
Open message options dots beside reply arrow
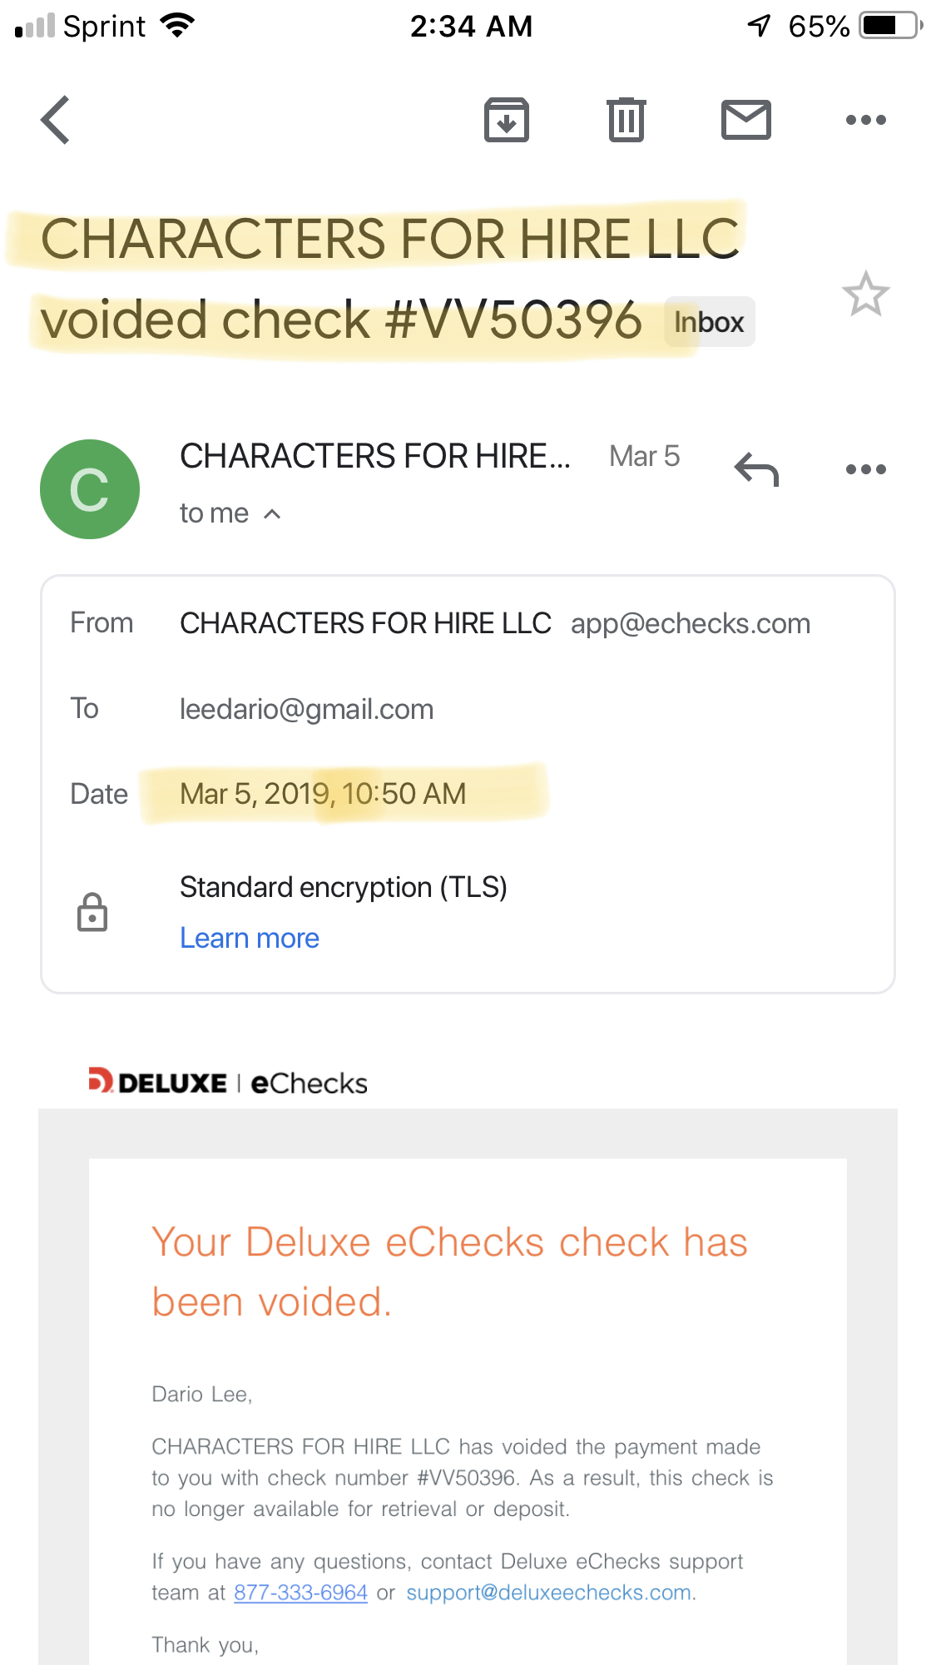[865, 469]
